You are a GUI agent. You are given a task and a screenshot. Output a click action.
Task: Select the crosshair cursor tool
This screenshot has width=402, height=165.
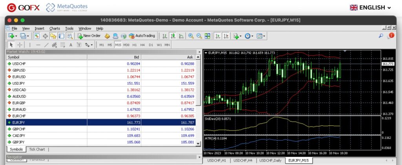coord(20,45)
